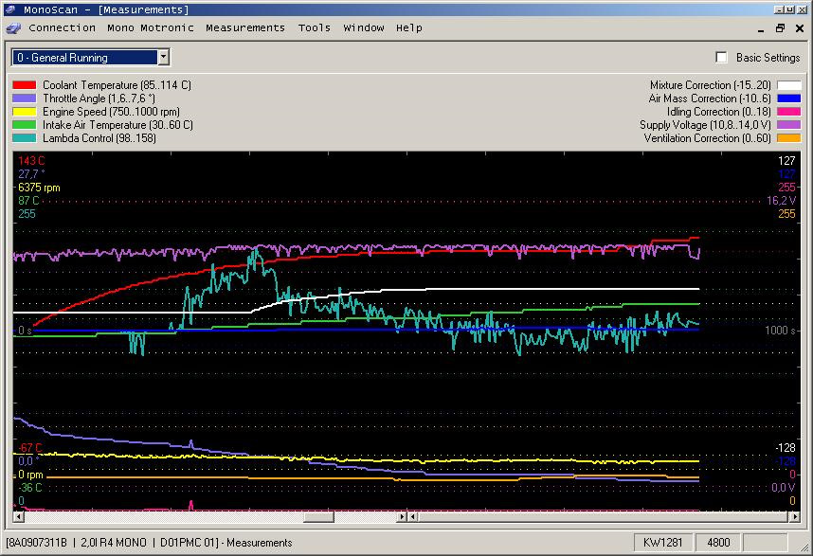
Task: Open the Help menu
Action: 409,28
